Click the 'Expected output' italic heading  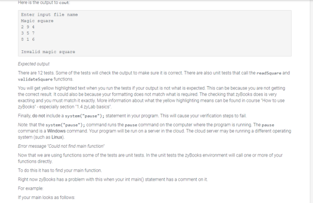click(x=34, y=64)
